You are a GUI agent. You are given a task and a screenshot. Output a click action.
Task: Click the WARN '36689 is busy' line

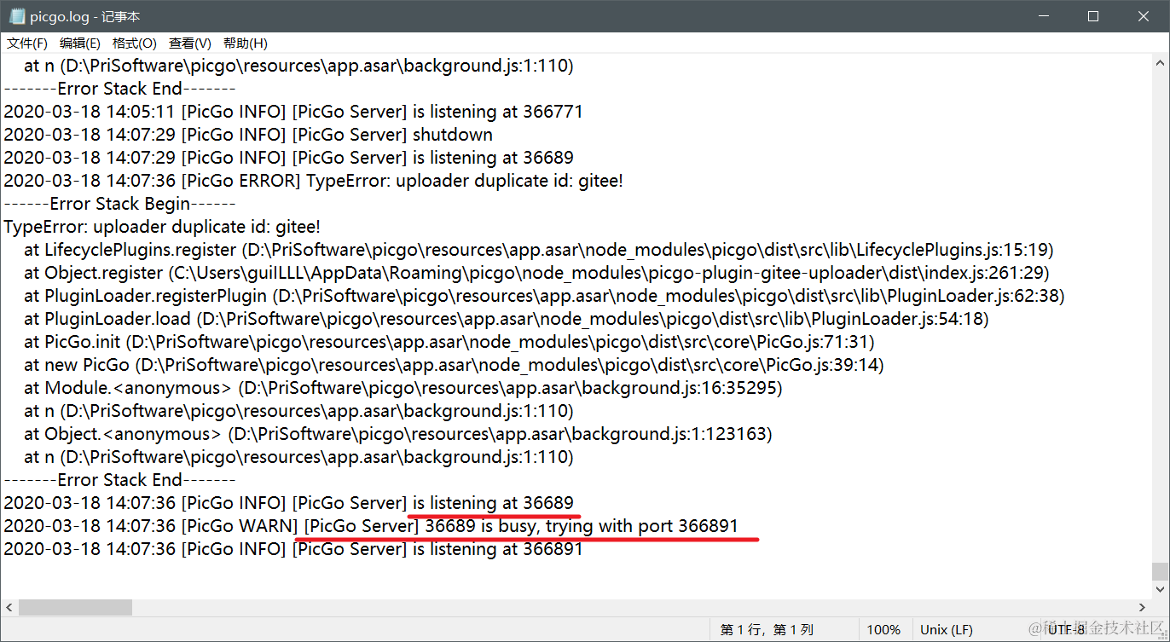click(x=371, y=526)
